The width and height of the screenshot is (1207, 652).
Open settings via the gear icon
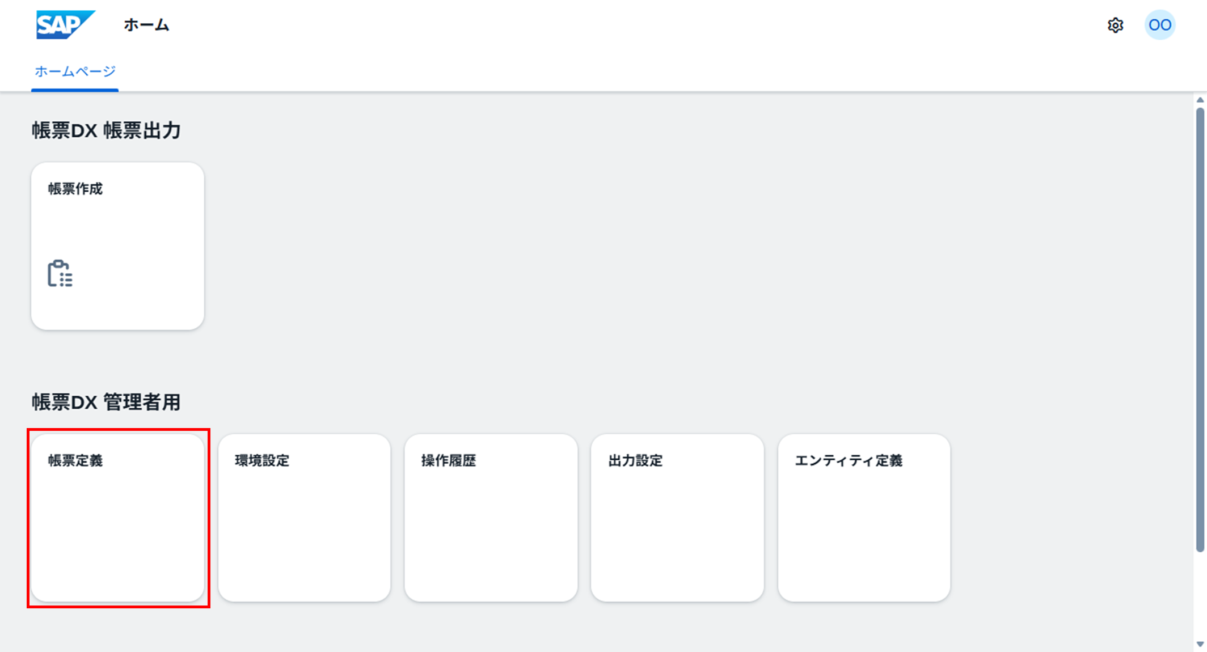(x=1115, y=26)
